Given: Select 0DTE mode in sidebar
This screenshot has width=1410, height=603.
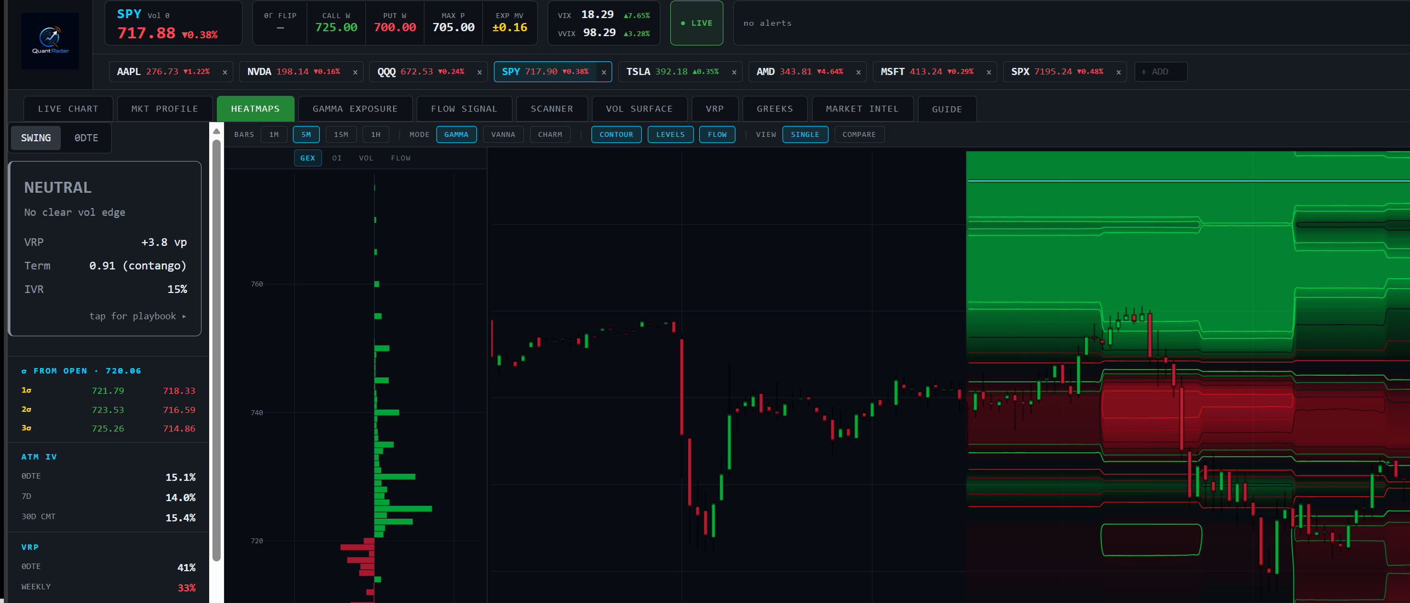Looking at the screenshot, I should (86, 138).
